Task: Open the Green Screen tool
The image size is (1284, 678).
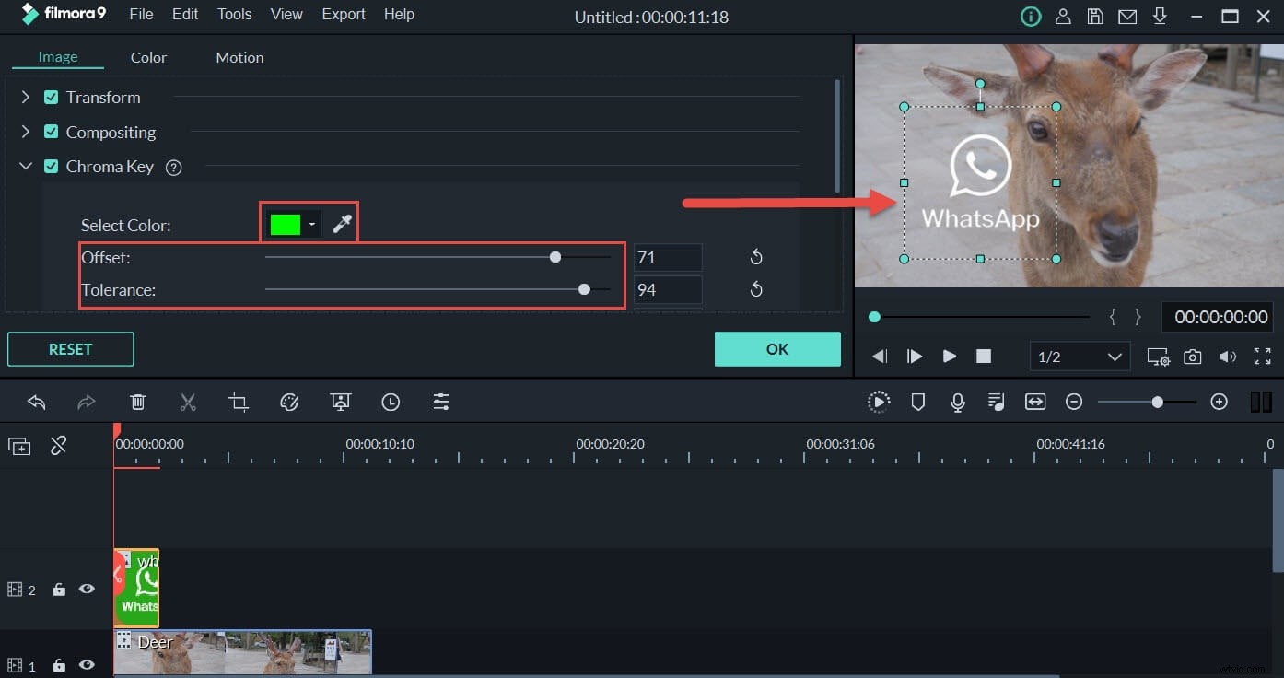Action: pos(340,402)
